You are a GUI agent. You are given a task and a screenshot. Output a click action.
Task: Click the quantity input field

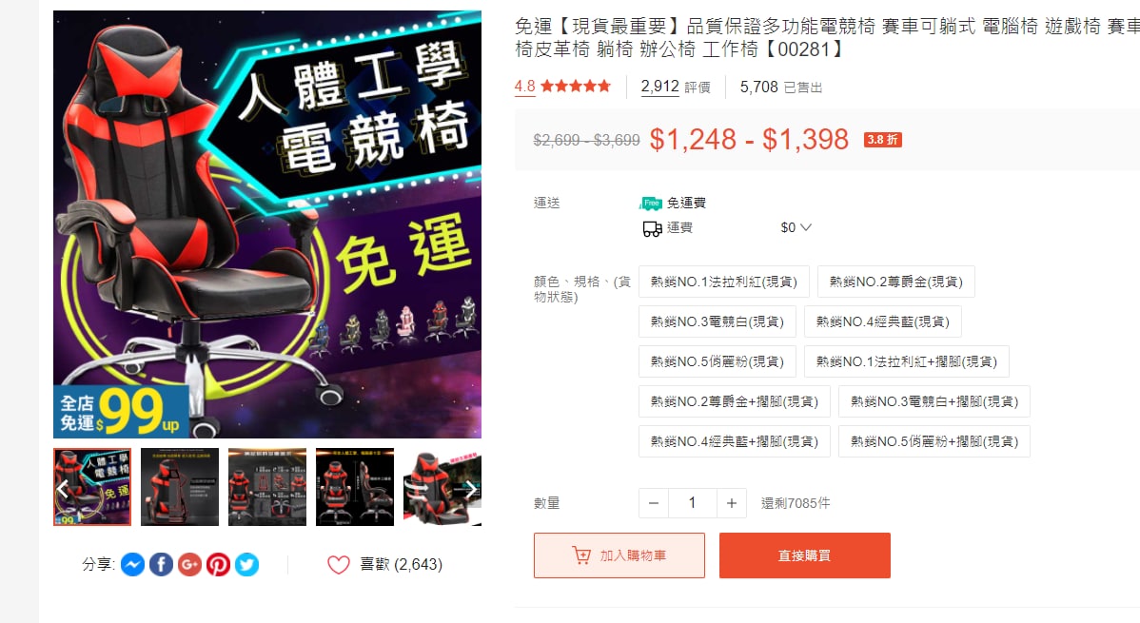click(x=693, y=503)
